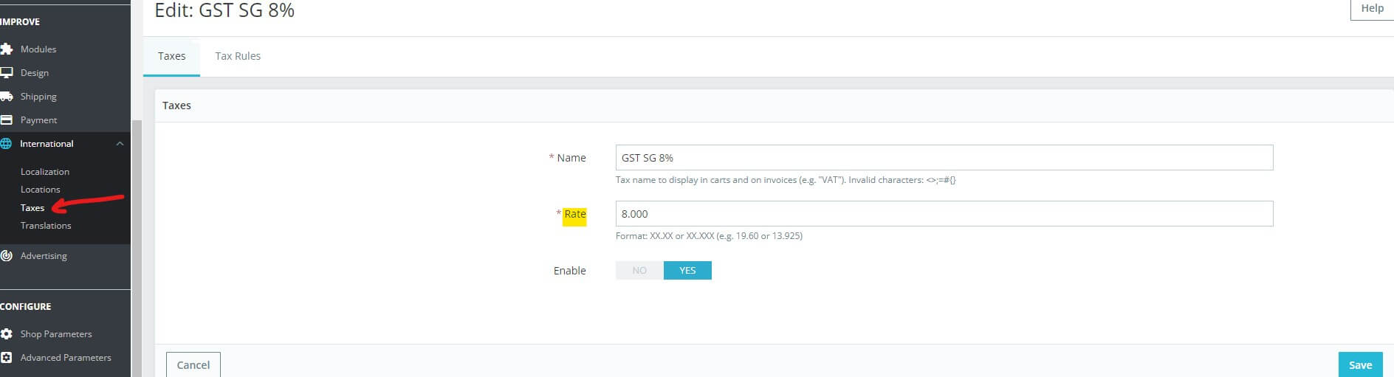Cancel editing the tax

(x=193, y=365)
